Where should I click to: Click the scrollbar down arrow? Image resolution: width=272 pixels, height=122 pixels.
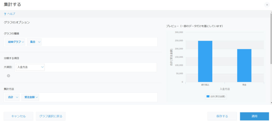(x=271, y=103)
